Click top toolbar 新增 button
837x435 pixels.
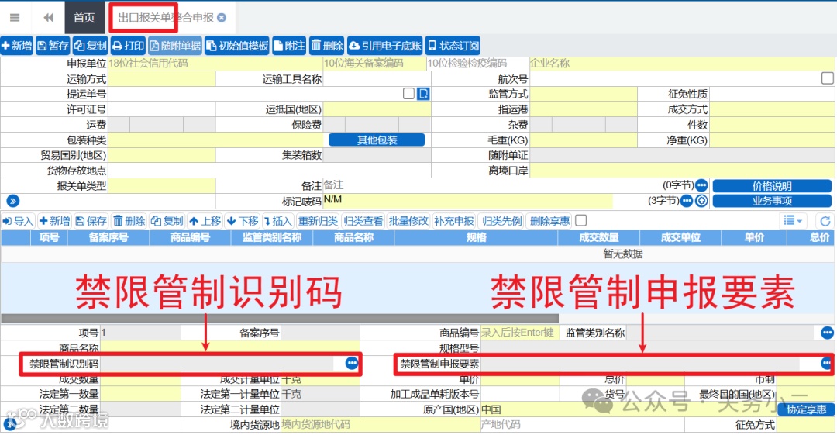16,46
